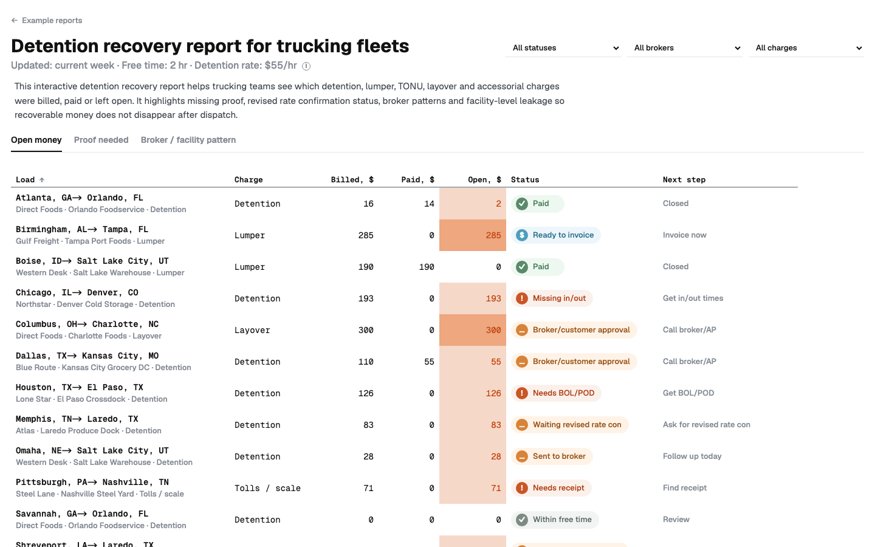Sort by the Open, $ column header
Image resolution: width=875 pixels, height=547 pixels.
point(485,180)
